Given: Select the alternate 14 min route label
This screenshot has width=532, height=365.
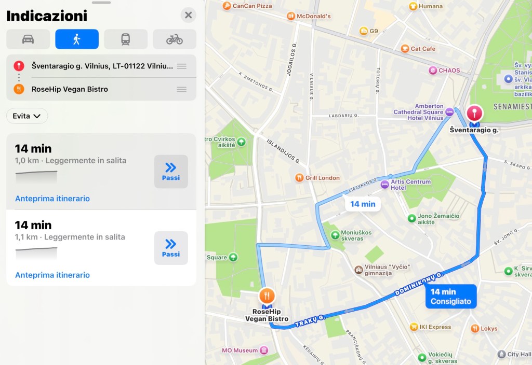Looking at the screenshot, I should [363, 204].
